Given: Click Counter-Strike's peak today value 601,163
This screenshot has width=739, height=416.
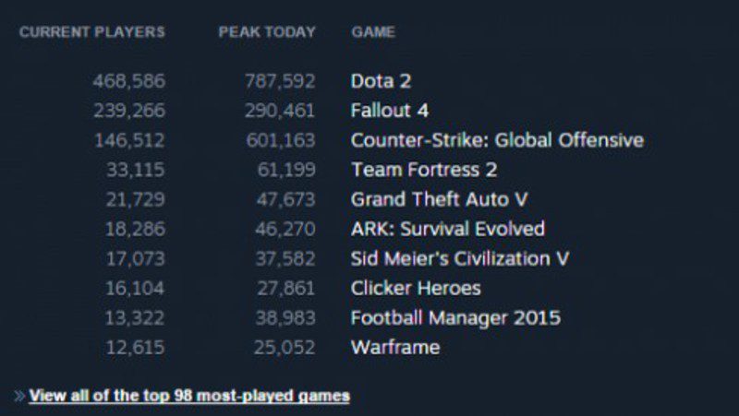Looking at the screenshot, I should (x=278, y=140).
